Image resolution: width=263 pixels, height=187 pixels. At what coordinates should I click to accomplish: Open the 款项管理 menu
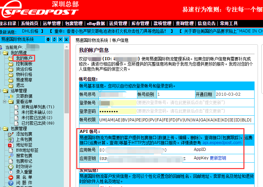162,23
